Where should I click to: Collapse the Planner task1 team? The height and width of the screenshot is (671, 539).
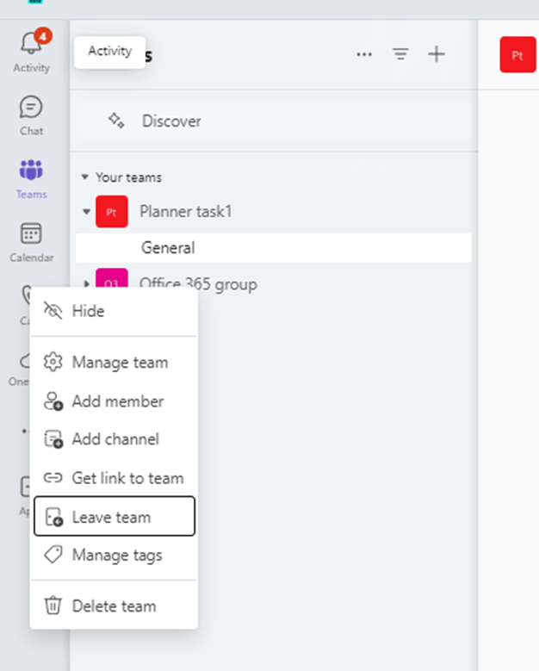coord(86,211)
